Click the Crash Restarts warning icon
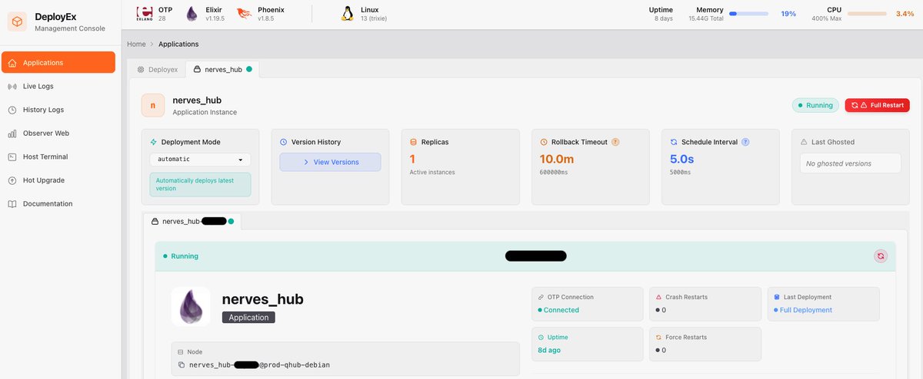 click(x=658, y=297)
